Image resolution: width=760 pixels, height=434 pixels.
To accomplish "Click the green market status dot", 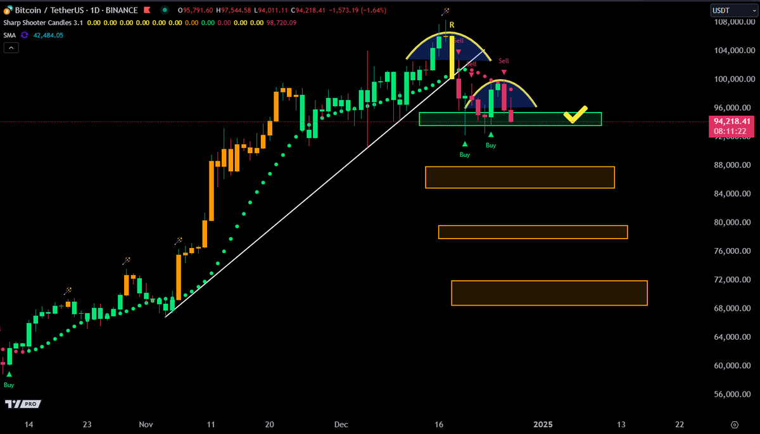I will (x=165, y=10).
